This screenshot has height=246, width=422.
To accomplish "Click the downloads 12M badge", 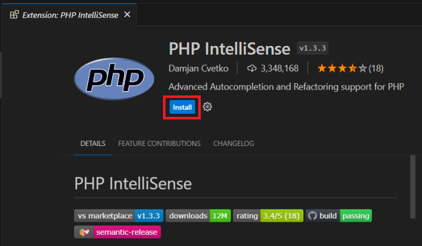I will pos(198,216).
